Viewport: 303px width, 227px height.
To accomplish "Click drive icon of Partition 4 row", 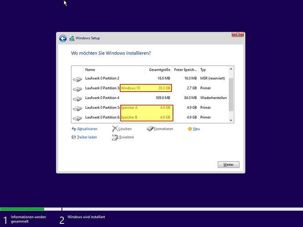I will [77, 99].
